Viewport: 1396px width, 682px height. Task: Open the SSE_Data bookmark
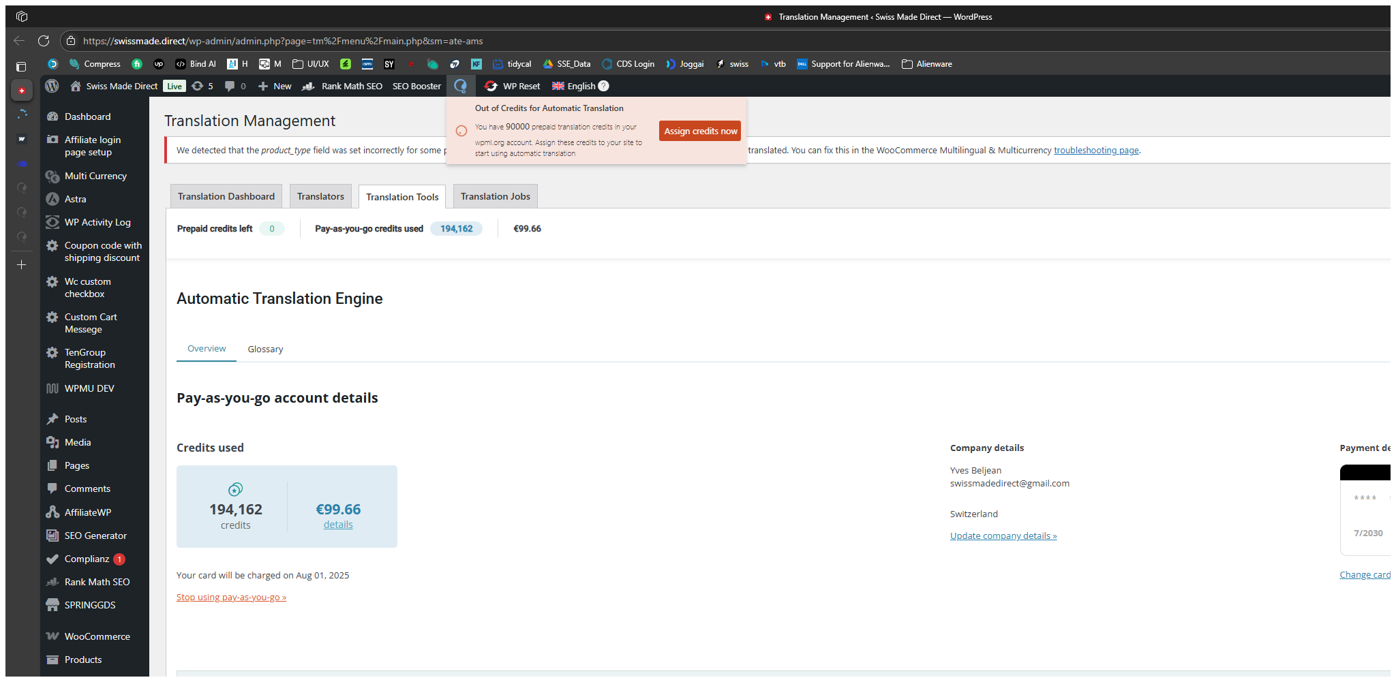tap(566, 64)
